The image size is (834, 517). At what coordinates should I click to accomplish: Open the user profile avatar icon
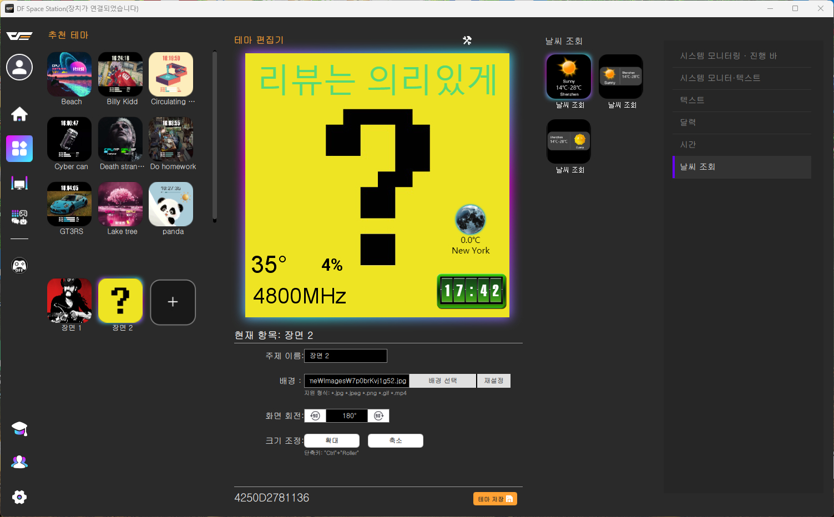19,67
